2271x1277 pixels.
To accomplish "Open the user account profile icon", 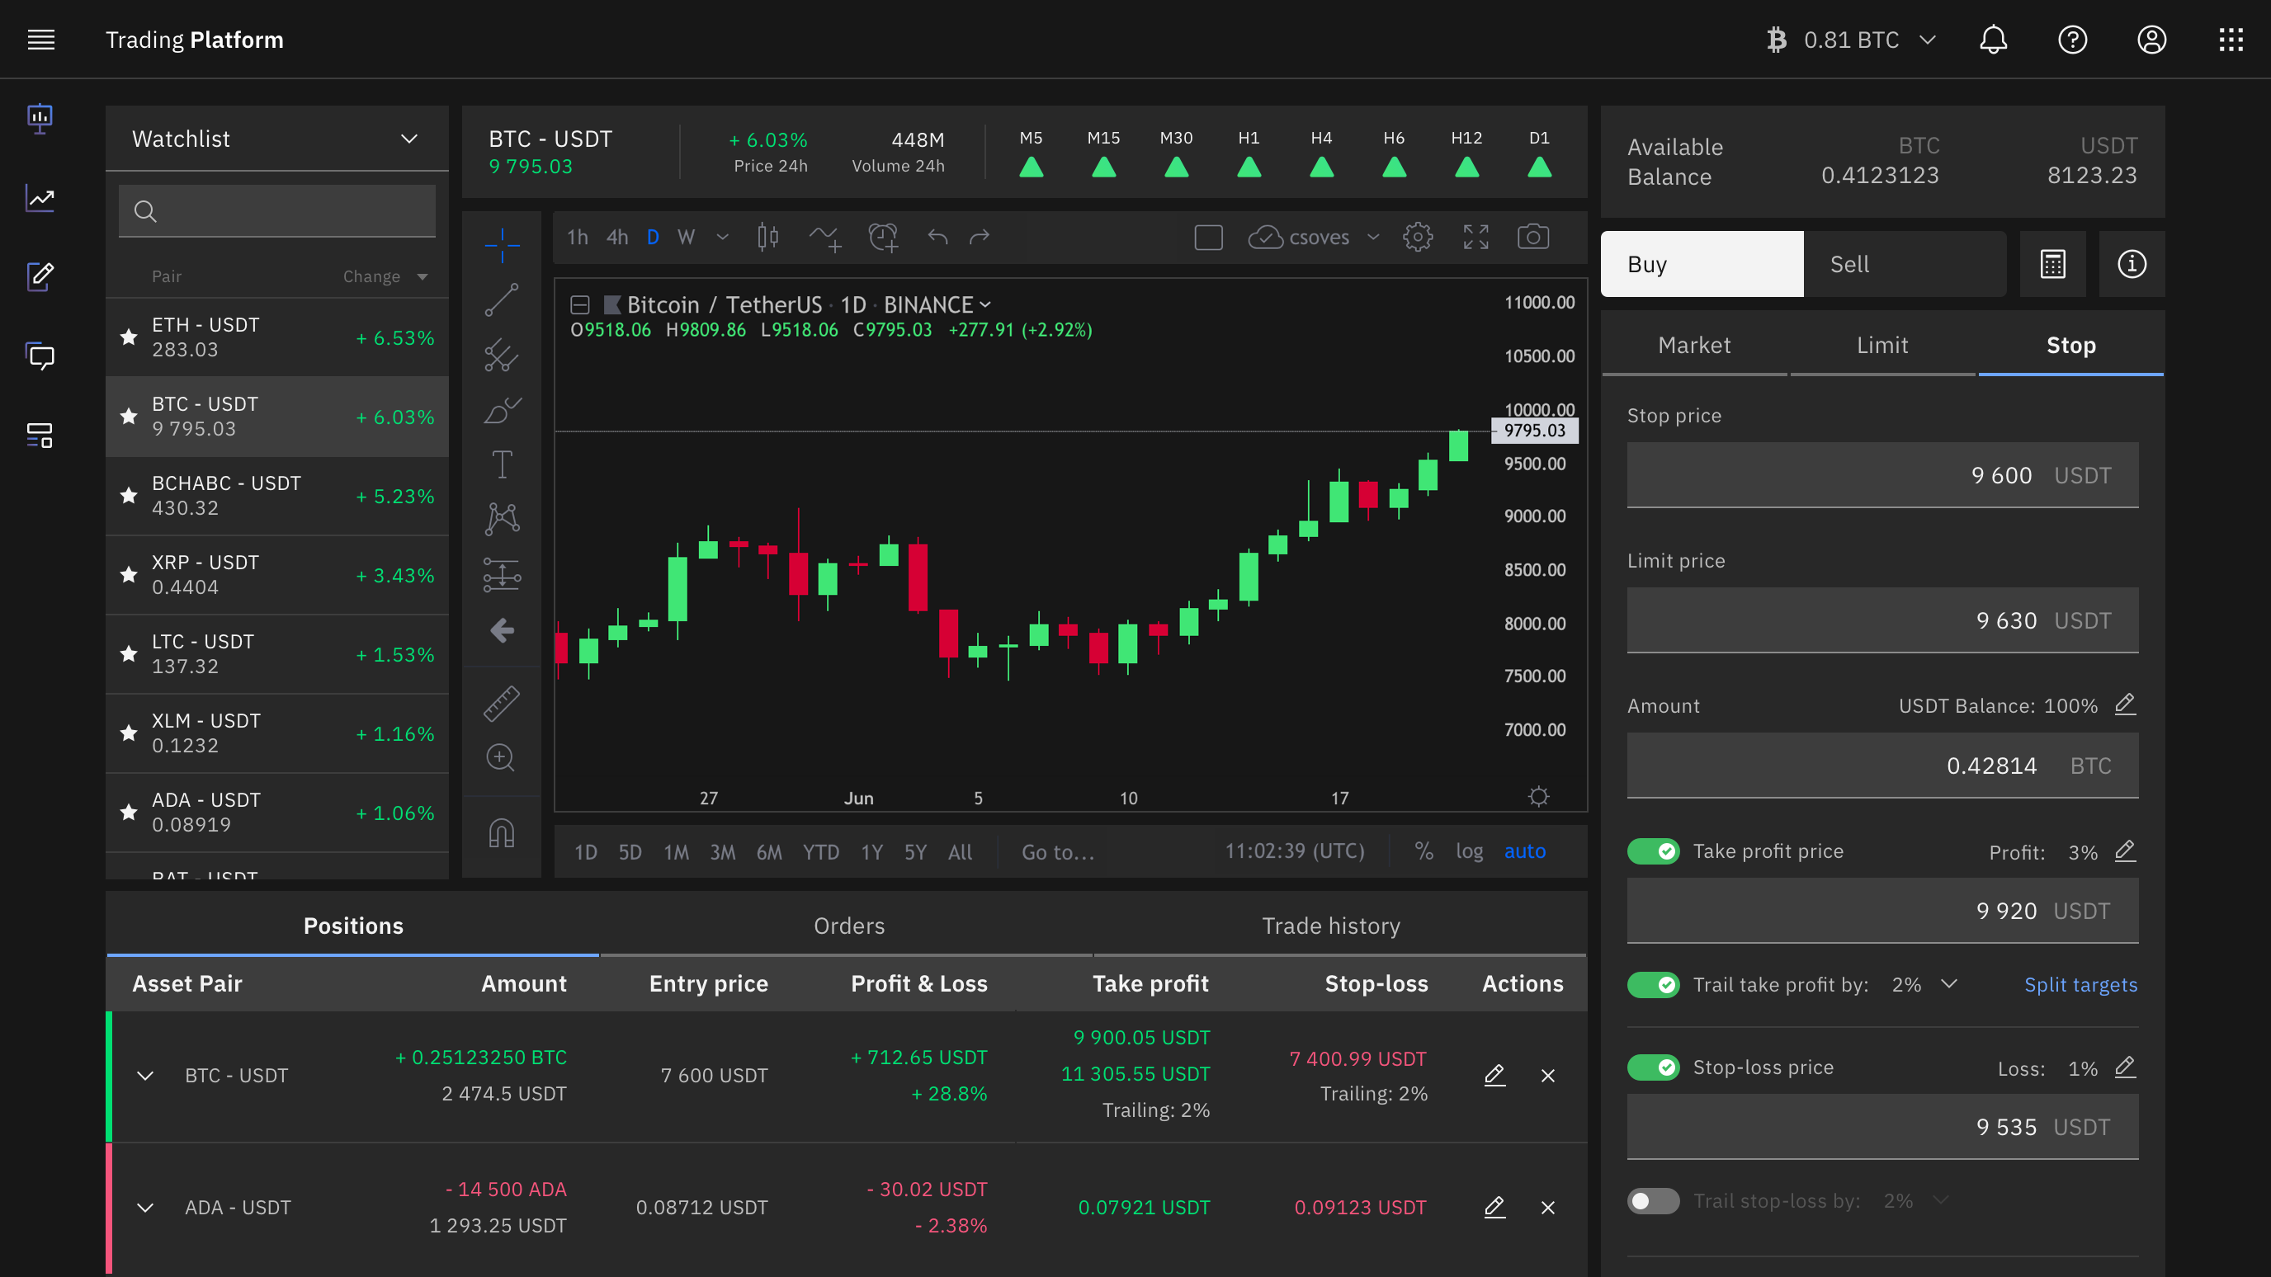I will click(2152, 40).
